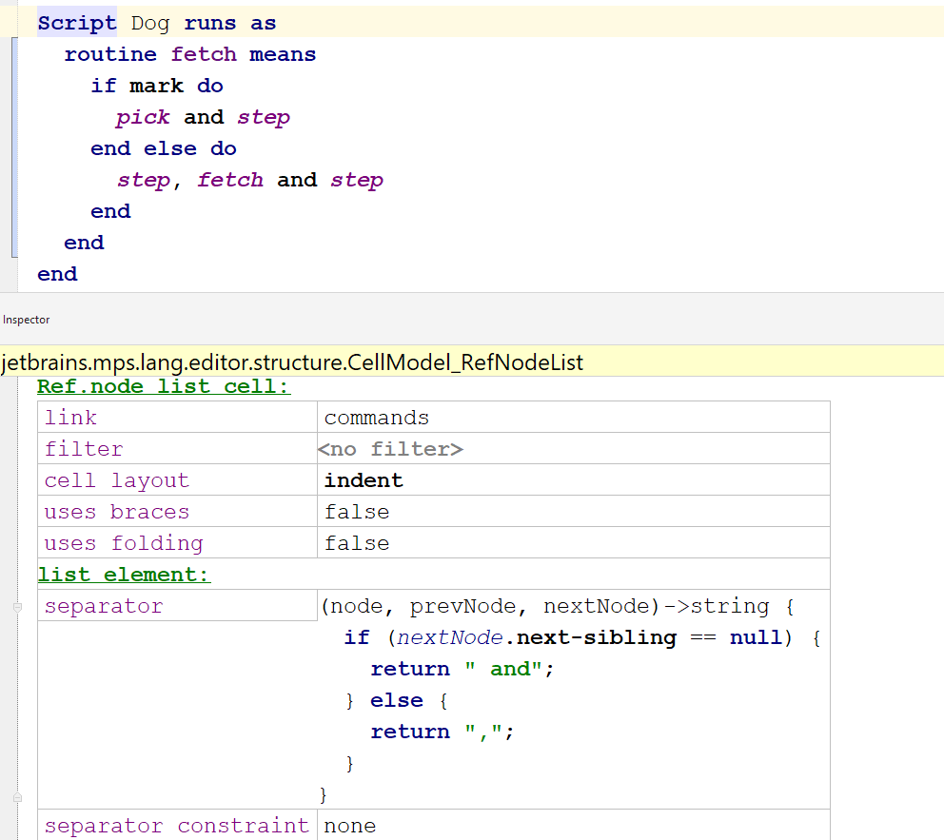Toggle the 'uses braces' false value
The image size is (944, 840).
click(357, 512)
